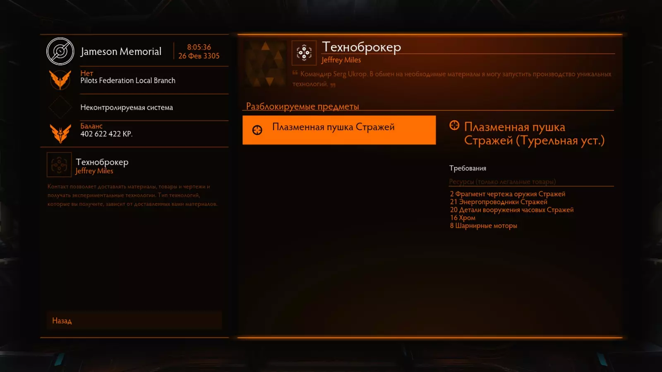The height and width of the screenshot is (372, 662).
Task: Click the 16 Хром requirement entry
Action: [463, 217]
